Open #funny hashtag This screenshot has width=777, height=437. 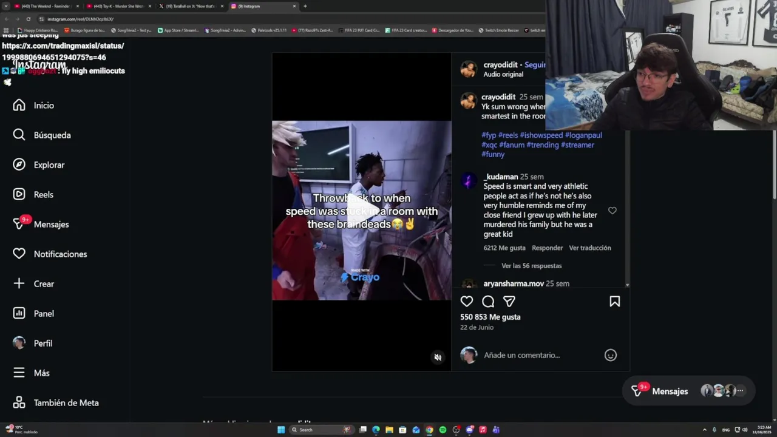coord(493,154)
